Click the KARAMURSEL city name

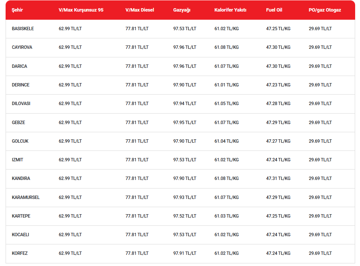pyautogui.click(x=26, y=197)
